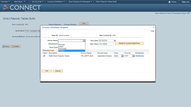The width and height of the screenshot is (191, 107).
Task: Open the Distribution link
Action: coord(140,56)
